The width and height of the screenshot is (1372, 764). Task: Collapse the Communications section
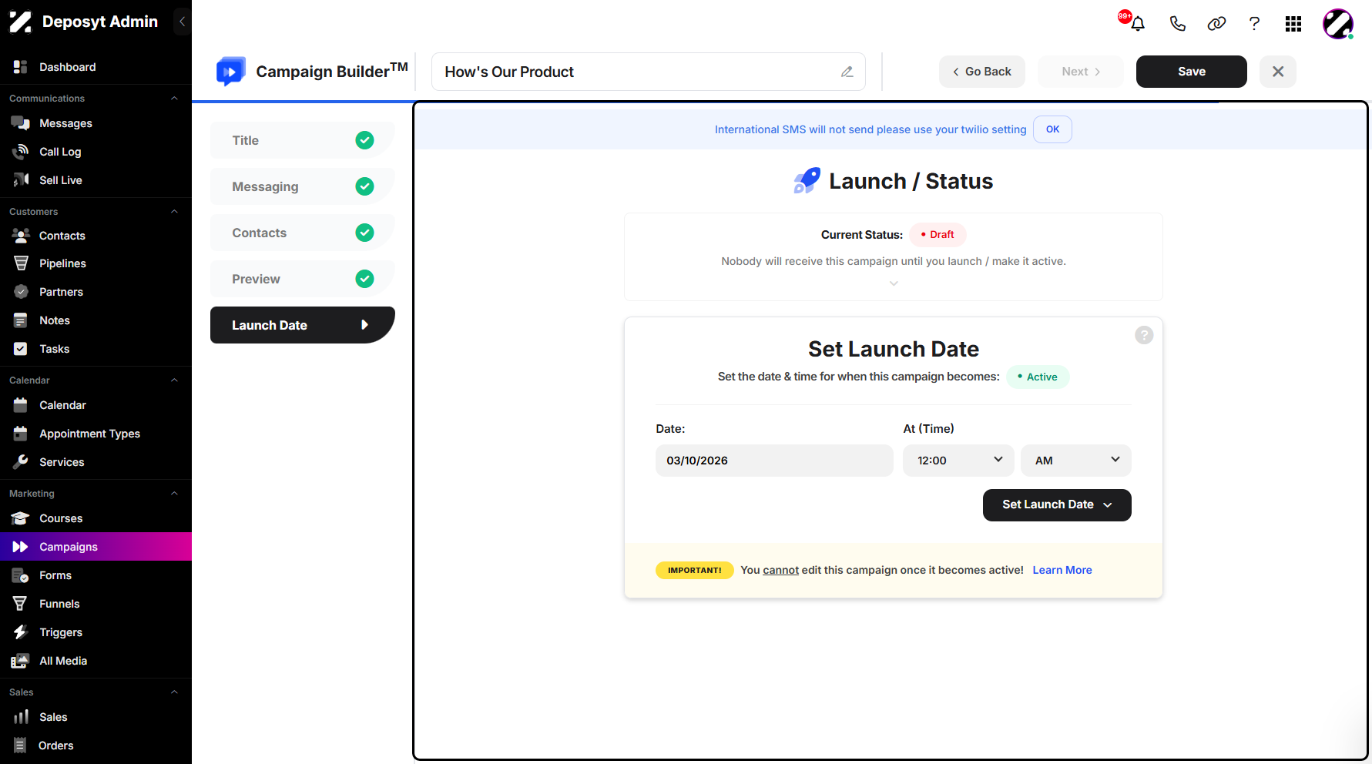tap(174, 99)
